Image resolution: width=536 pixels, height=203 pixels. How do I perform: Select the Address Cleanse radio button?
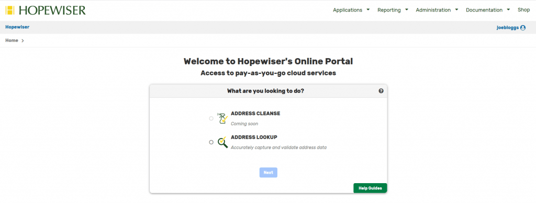click(x=211, y=119)
